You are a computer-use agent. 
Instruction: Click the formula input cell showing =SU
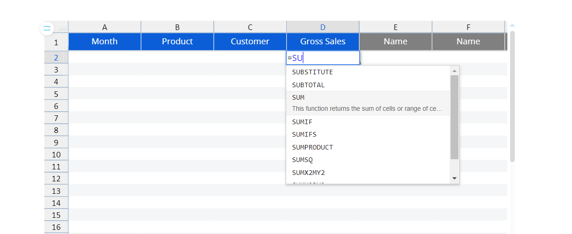click(323, 58)
